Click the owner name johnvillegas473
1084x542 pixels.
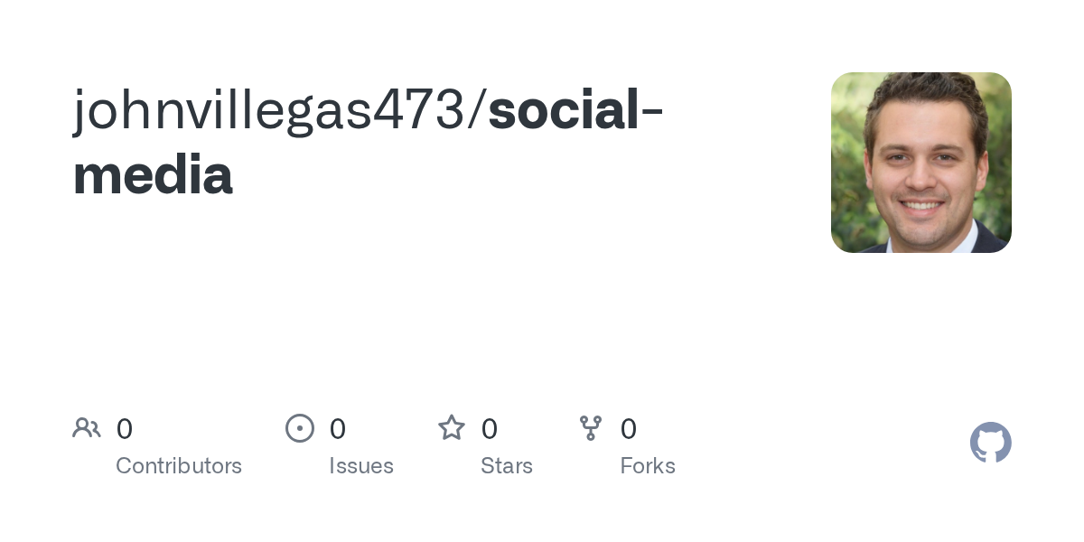click(267, 112)
